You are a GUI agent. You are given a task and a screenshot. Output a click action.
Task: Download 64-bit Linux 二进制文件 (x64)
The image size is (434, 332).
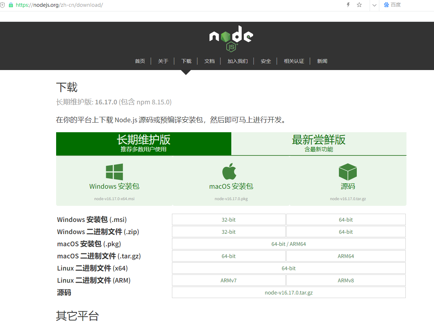point(289,268)
